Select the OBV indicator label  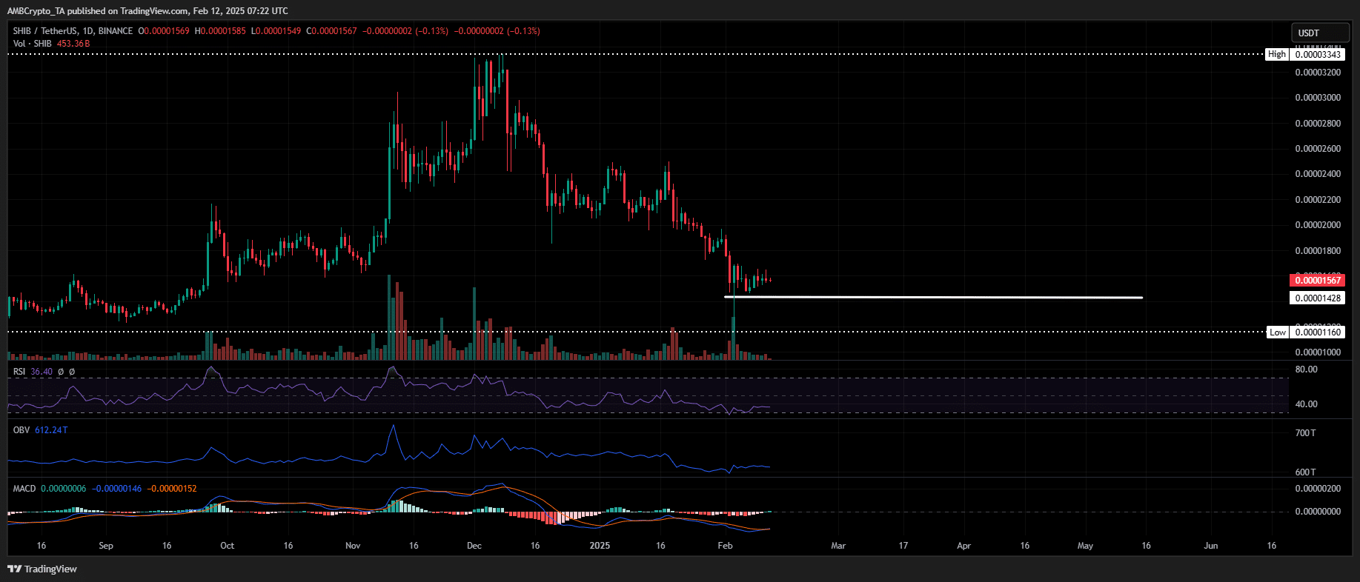click(21, 430)
